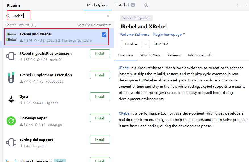
Task: Open the Plugin homepage link
Action: pos(169,35)
